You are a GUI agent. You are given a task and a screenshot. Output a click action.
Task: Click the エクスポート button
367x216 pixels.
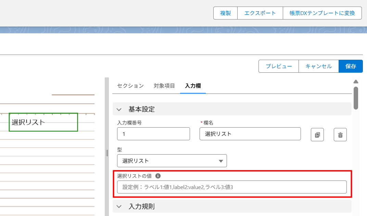pyautogui.click(x=260, y=13)
